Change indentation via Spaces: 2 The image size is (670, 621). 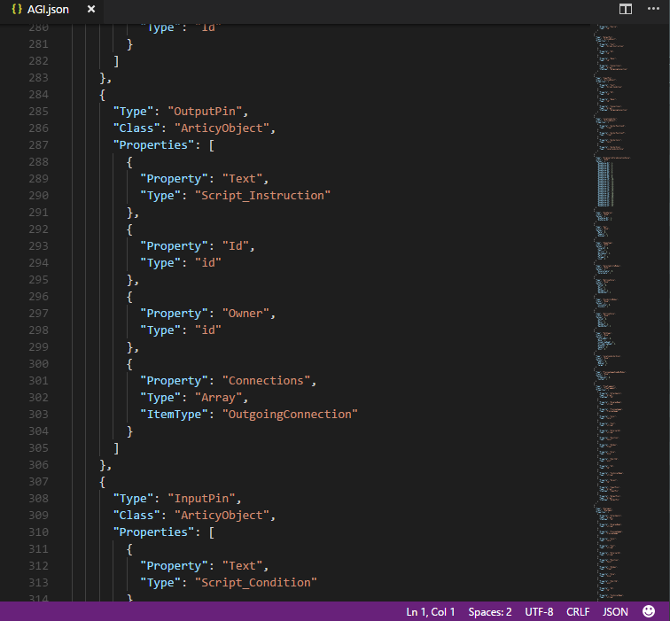point(490,611)
